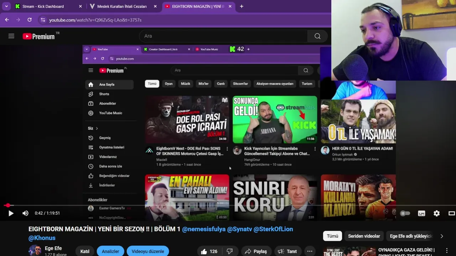
Task: Open options for OYNADIKÇA GAZA GELDİK video
Action: point(447,251)
